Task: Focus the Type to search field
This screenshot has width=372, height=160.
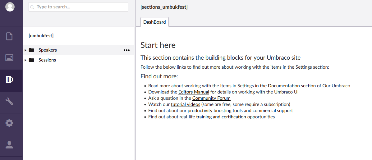Action: [78, 7]
